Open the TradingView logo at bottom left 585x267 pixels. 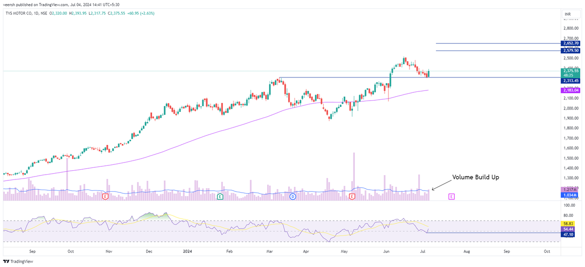18,261
